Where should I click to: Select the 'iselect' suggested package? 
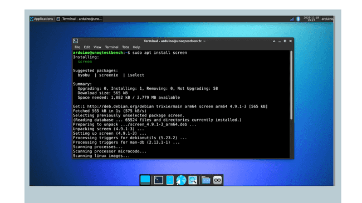pos(136,75)
